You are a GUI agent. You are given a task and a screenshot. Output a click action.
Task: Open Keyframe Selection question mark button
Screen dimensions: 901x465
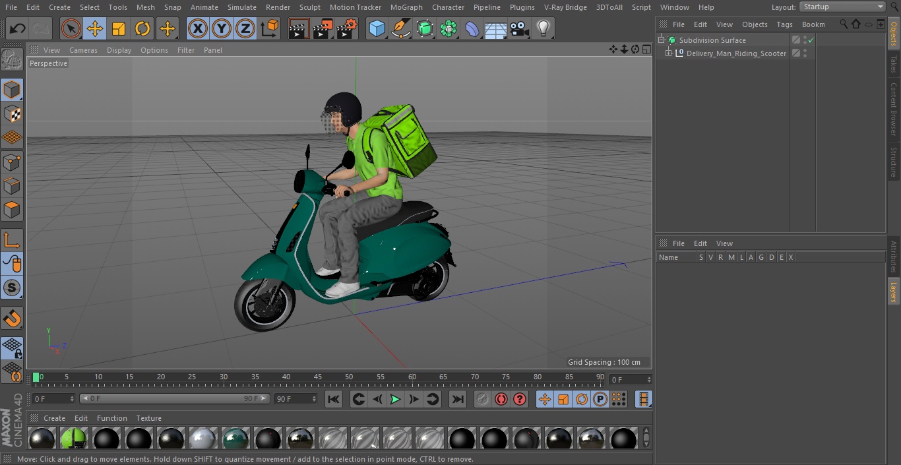click(x=520, y=399)
